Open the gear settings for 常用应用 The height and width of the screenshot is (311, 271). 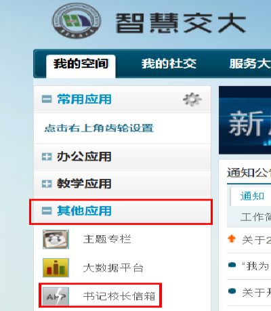192,99
